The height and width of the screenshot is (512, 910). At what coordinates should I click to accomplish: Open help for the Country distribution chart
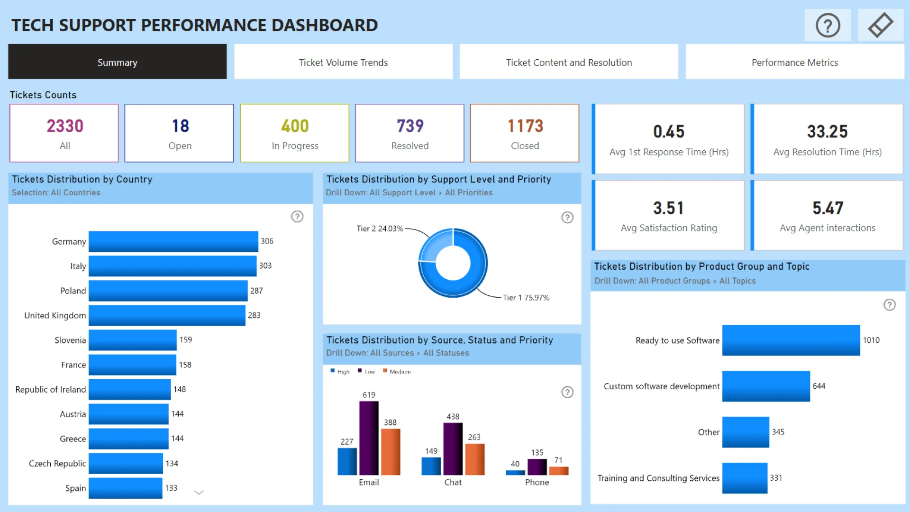point(297,217)
